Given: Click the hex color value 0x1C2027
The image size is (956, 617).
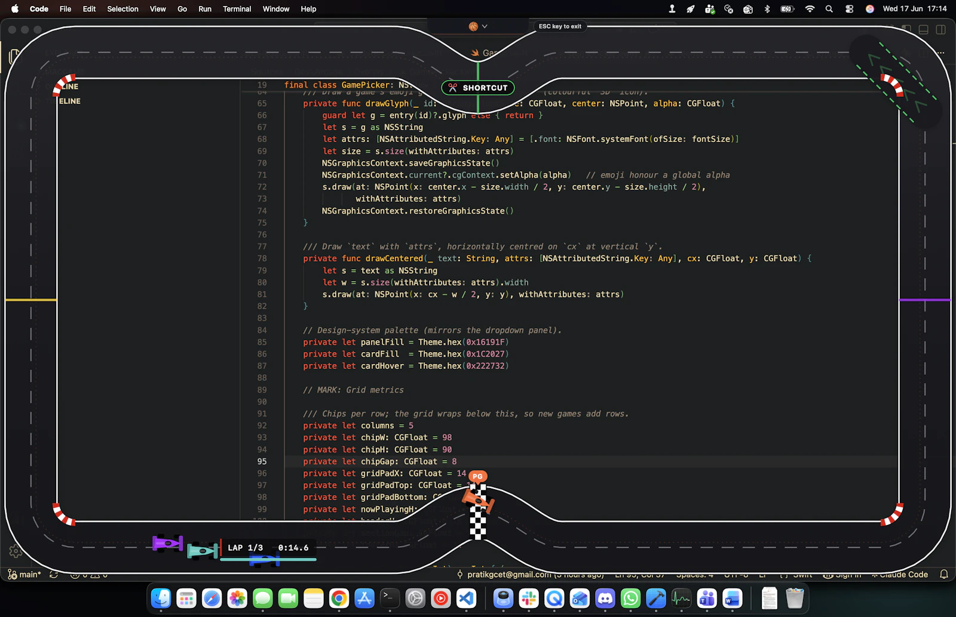Looking at the screenshot, I should pos(486,354).
